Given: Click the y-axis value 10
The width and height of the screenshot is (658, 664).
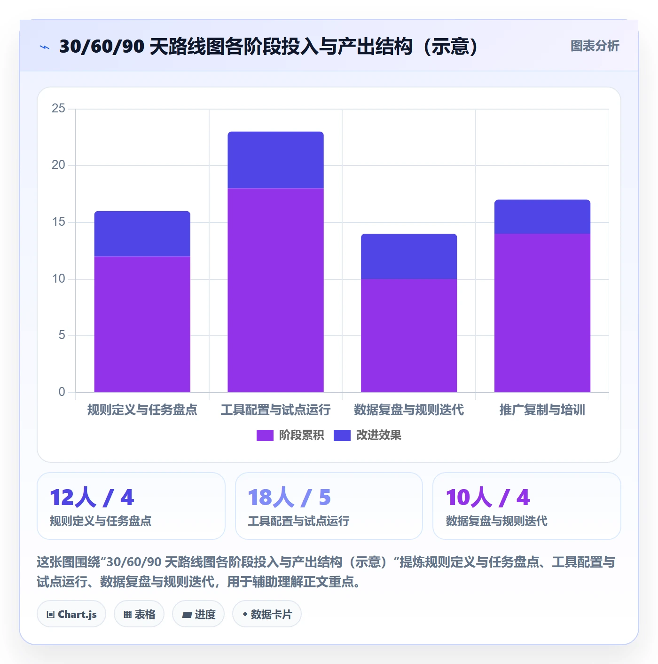Looking at the screenshot, I should coord(59,279).
